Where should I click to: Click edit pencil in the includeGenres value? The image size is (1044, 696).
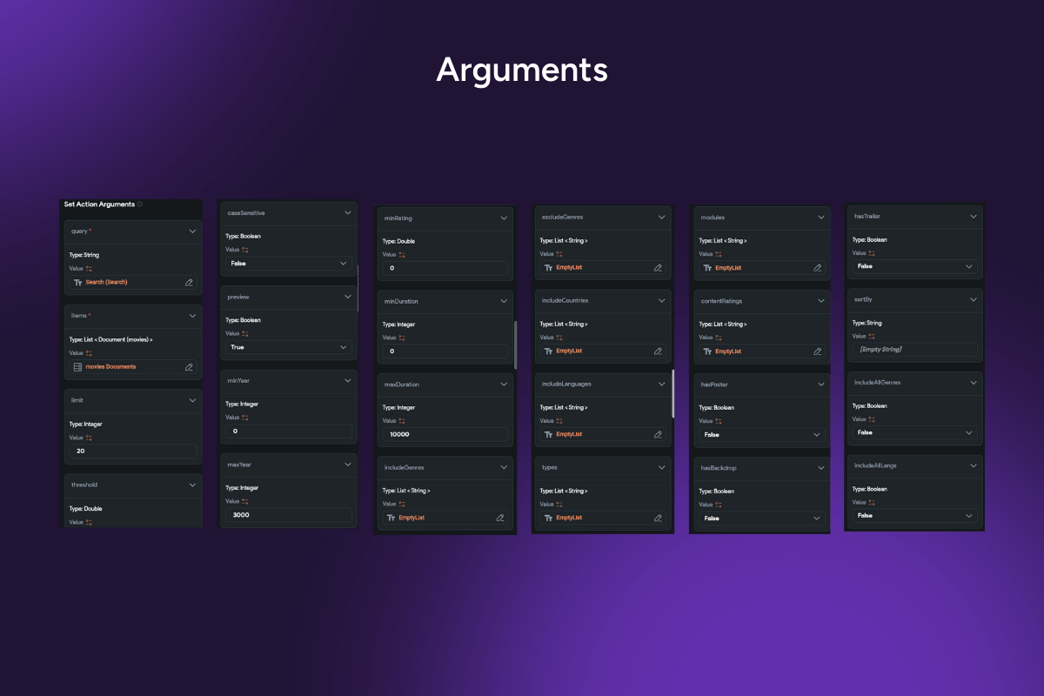pyautogui.click(x=500, y=518)
